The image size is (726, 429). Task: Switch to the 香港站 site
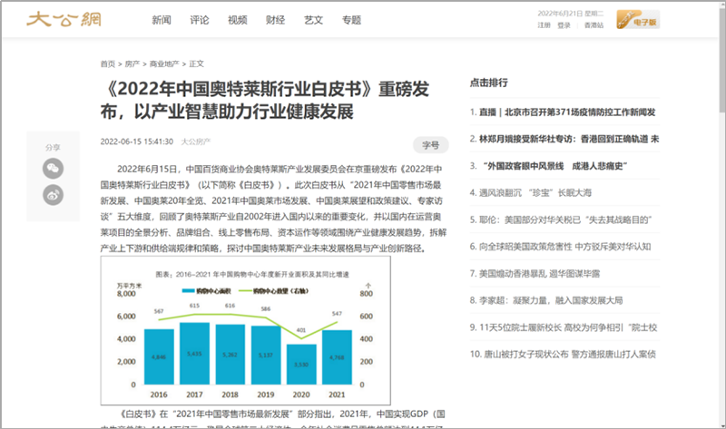point(593,25)
